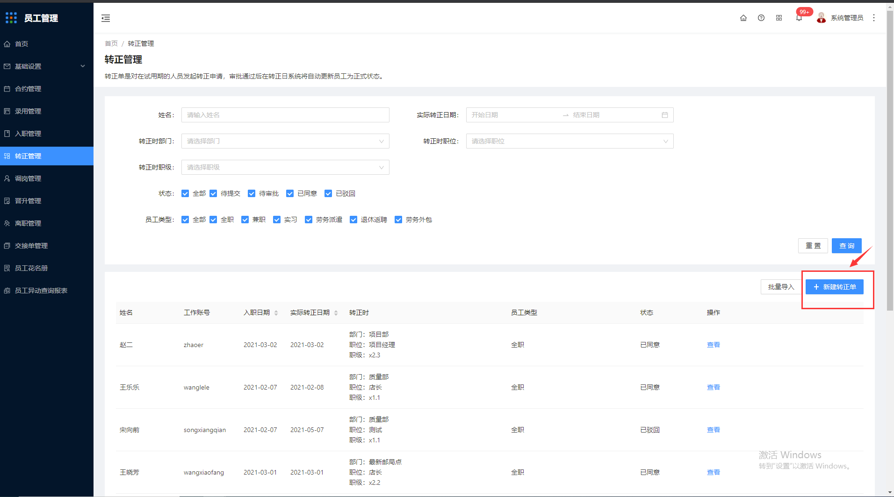Uncheck the 退休返聘 employee type checkbox

coord(353,220)
